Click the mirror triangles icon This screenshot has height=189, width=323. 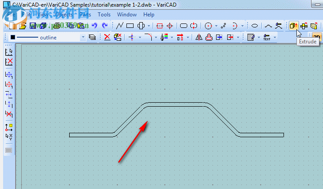tap(199, 37)
